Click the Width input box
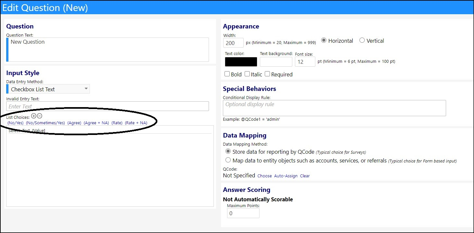The image size is (474, 233). pyautogui.click(x=233, y=43)
